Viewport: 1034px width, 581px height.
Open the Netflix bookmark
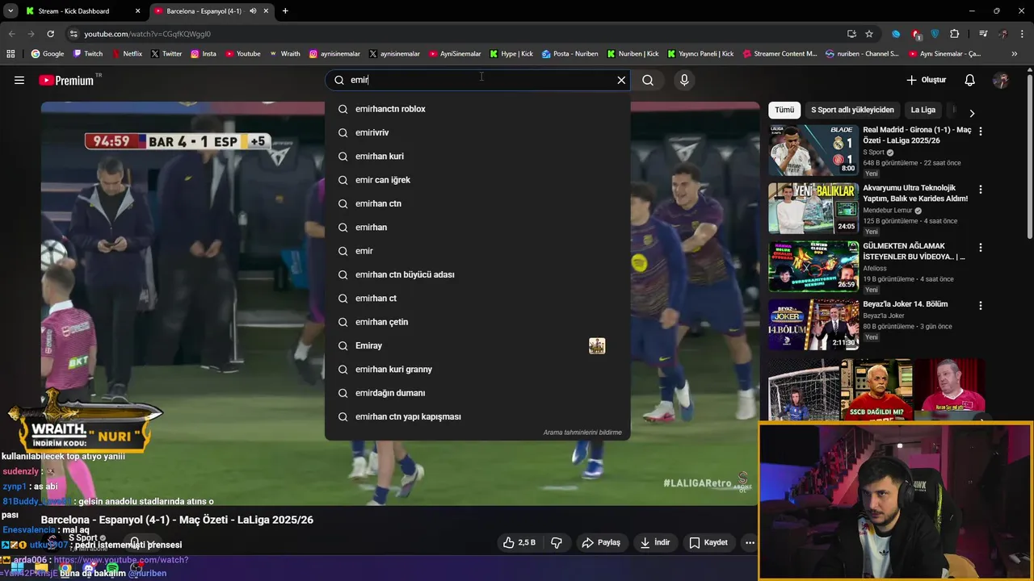coord(126,54)
